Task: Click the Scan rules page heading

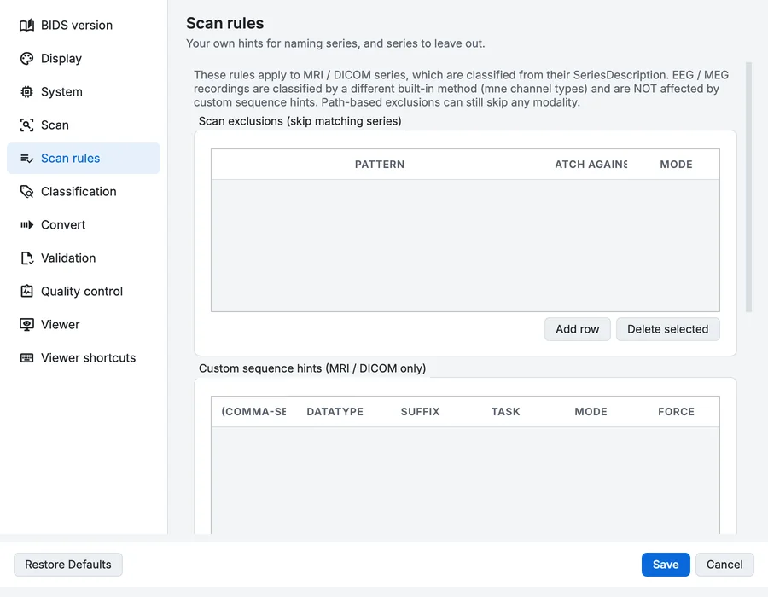Action: tap(224, 23)
